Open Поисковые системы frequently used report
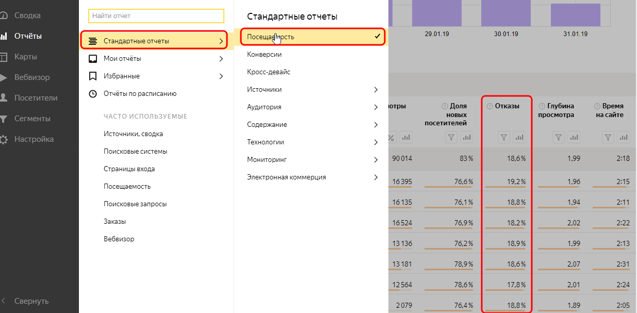This screenshot has height=313, width=637. [135, 152]
